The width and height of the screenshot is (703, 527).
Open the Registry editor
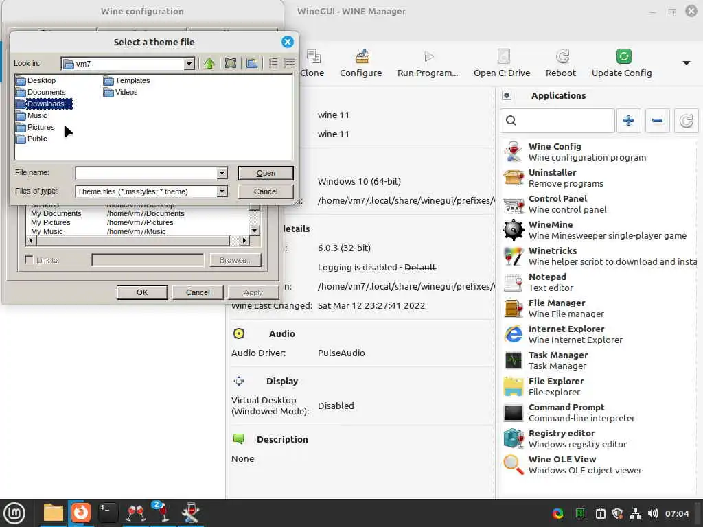(599, 438)
